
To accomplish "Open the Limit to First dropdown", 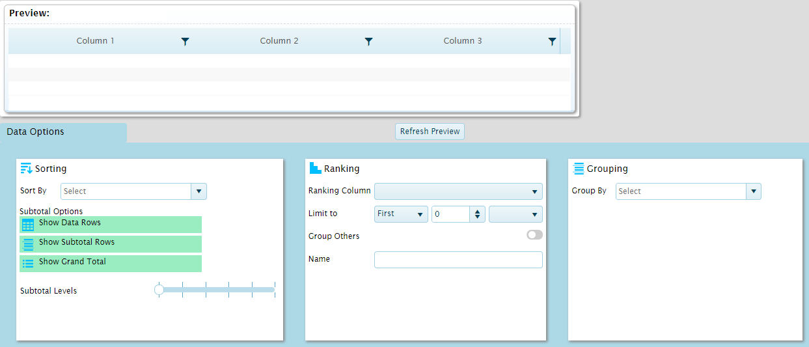I will point(401,214).
